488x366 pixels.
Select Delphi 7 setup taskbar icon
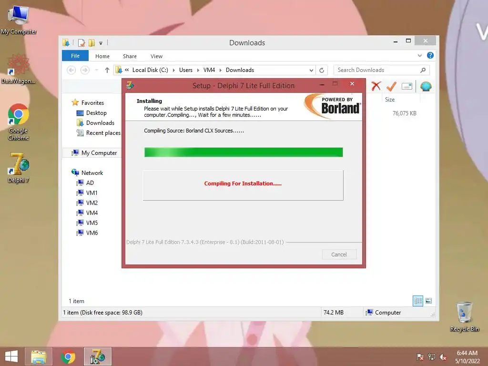(98, 356)
